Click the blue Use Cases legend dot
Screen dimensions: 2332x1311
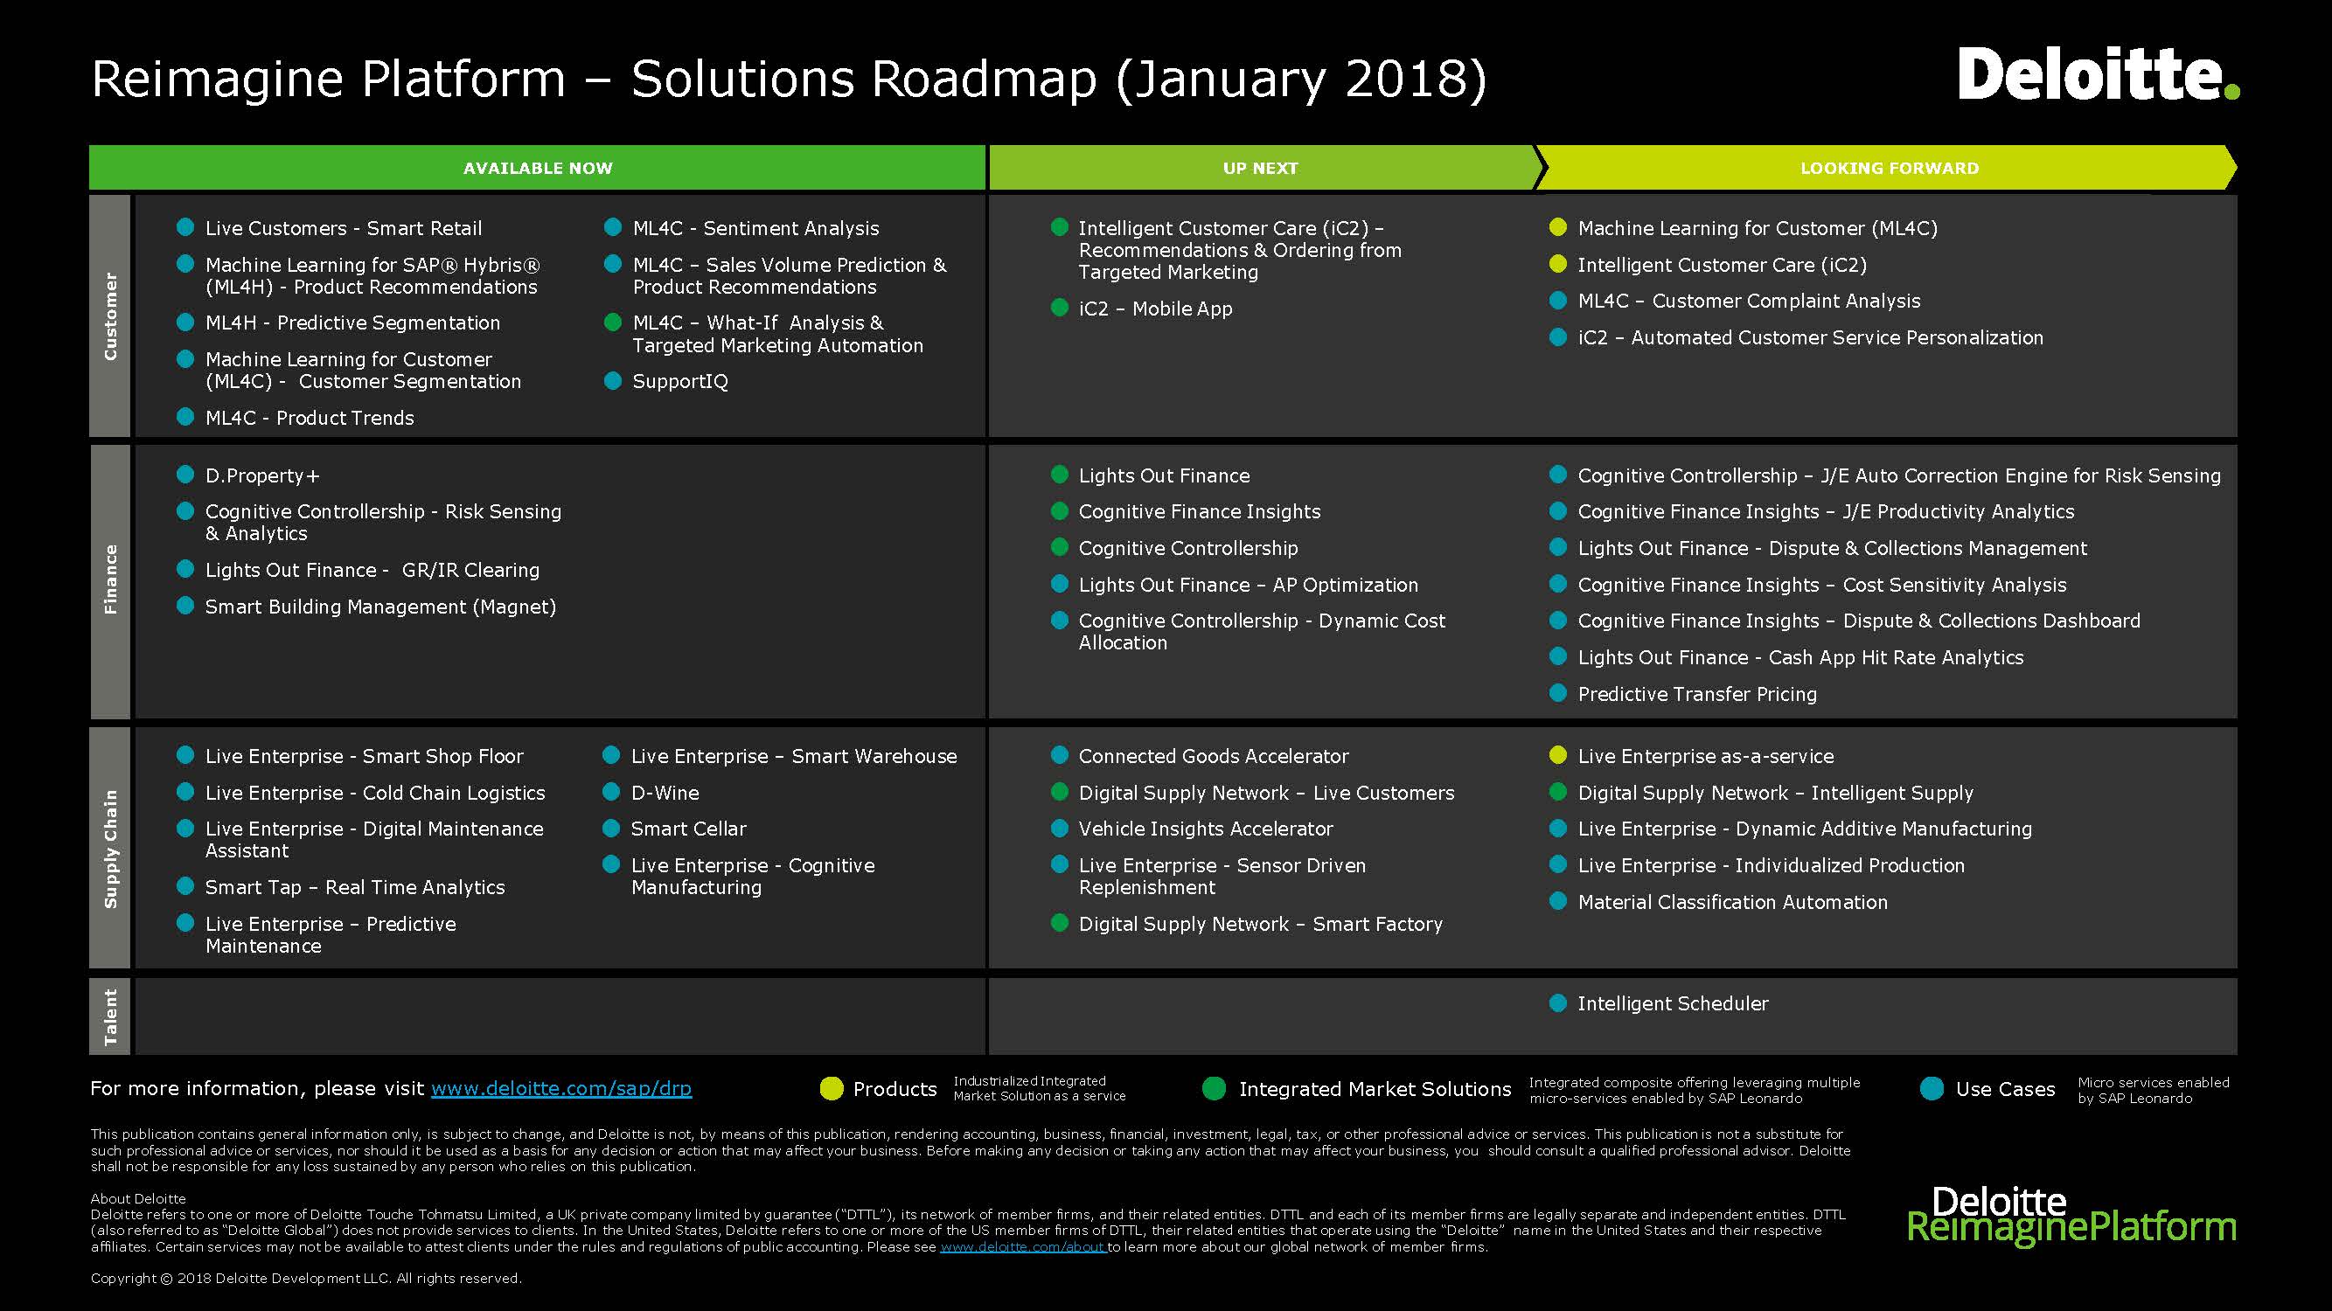click(1932, 1088)
